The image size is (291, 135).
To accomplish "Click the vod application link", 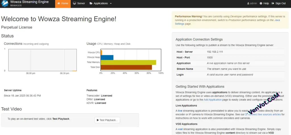I will 180,129.
